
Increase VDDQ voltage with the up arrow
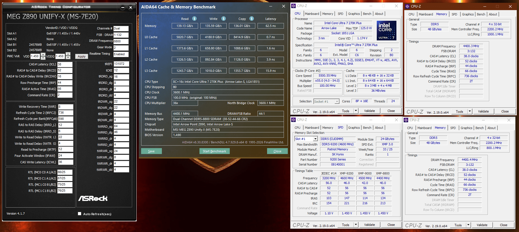(68, 54)
